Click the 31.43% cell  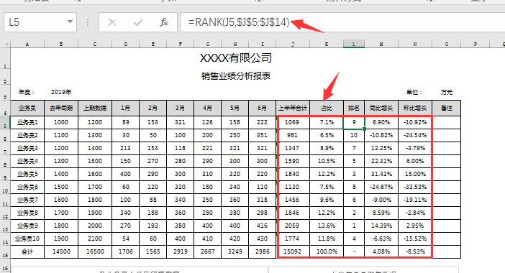[x=381, y=175]
